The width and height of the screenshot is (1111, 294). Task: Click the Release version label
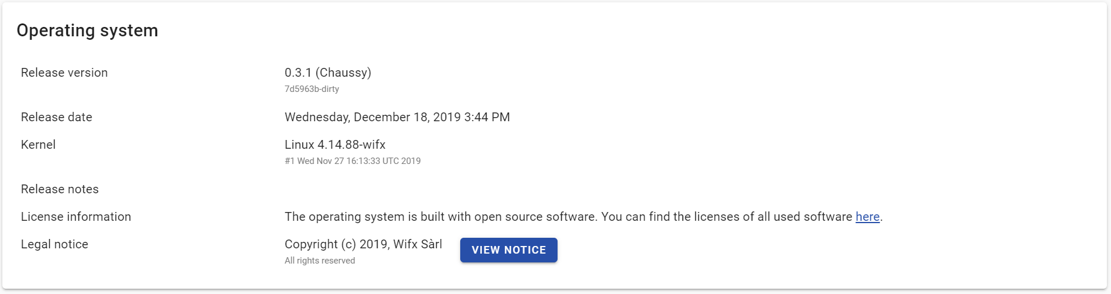click(x=64, y=73)
